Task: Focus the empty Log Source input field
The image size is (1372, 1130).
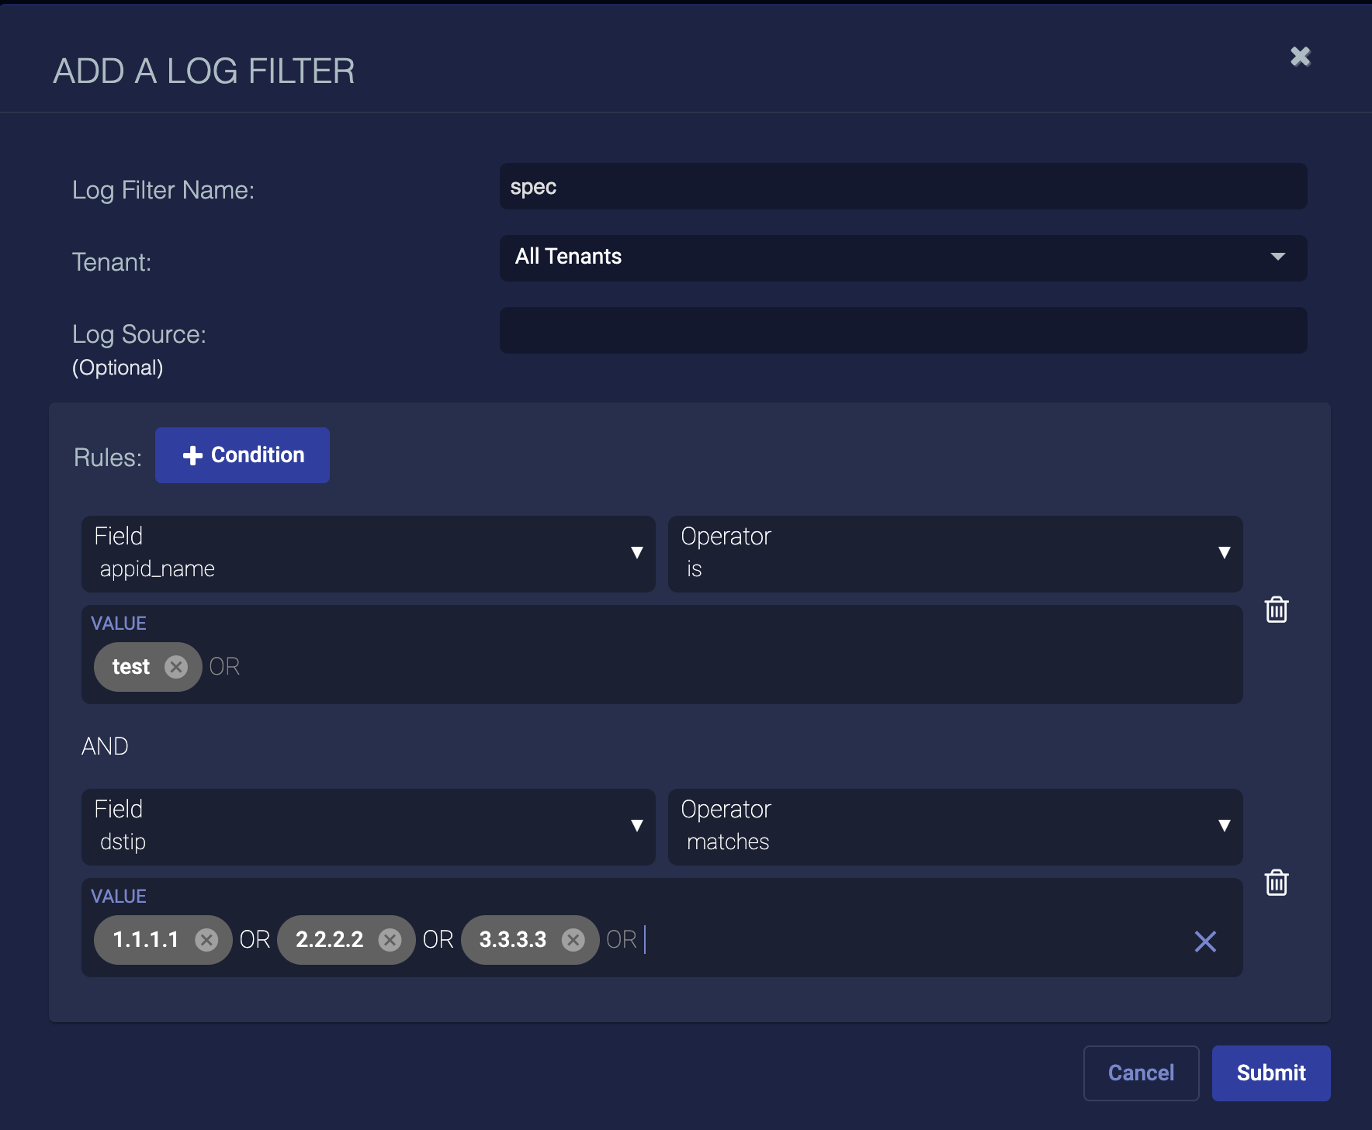Action: pos(903,330)
